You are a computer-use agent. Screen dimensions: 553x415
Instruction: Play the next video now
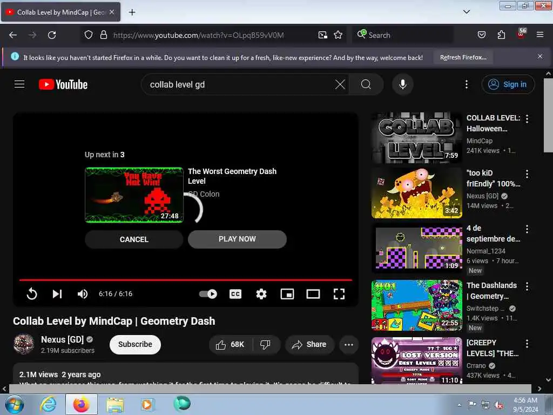pyautogui.click(x=237, y=239)
